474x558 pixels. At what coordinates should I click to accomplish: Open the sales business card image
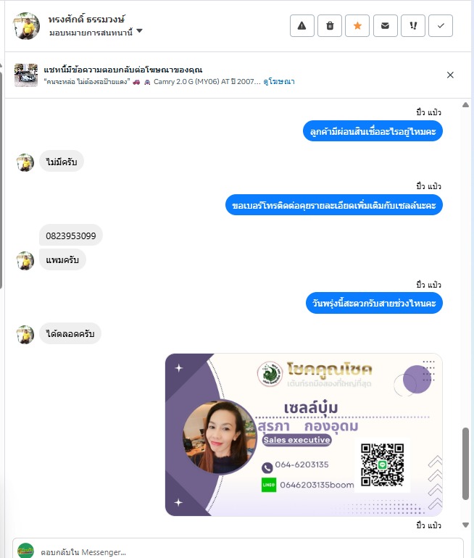(304, 435)
